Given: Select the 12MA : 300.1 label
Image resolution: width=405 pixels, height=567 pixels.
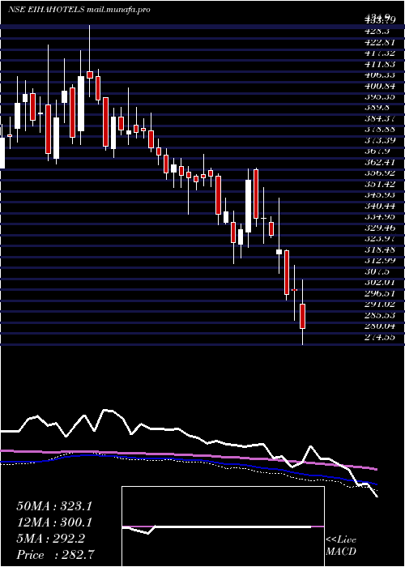Looking at the screenshot, I should click(54, 522).
